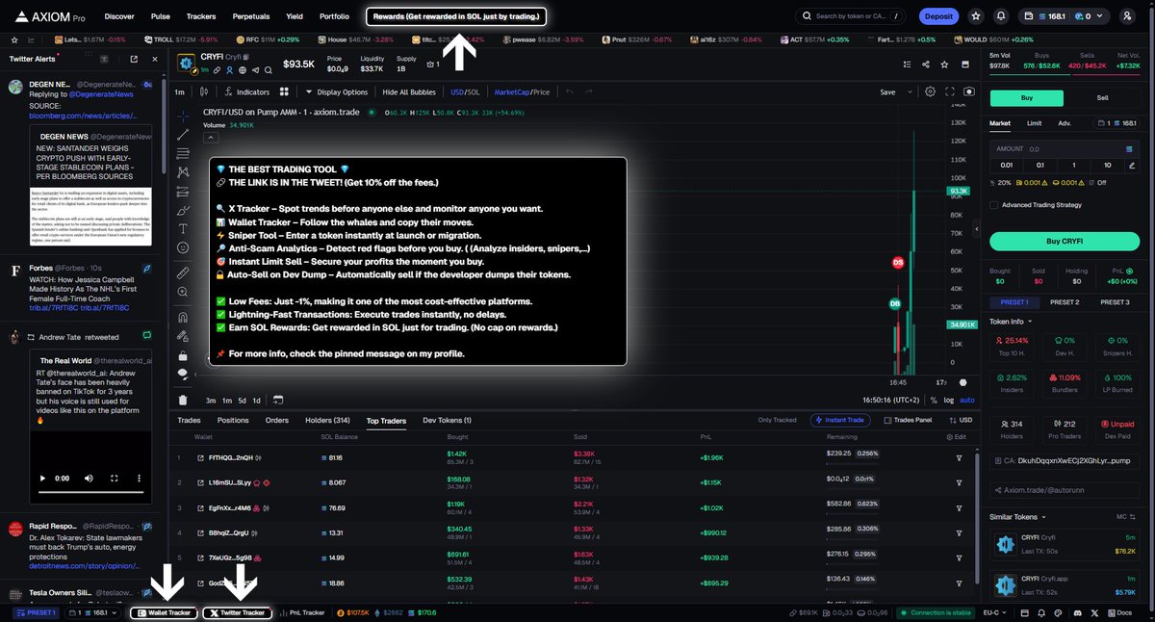Click the Deposit button
Screen dimensions: 1155x622
(937, 16)
